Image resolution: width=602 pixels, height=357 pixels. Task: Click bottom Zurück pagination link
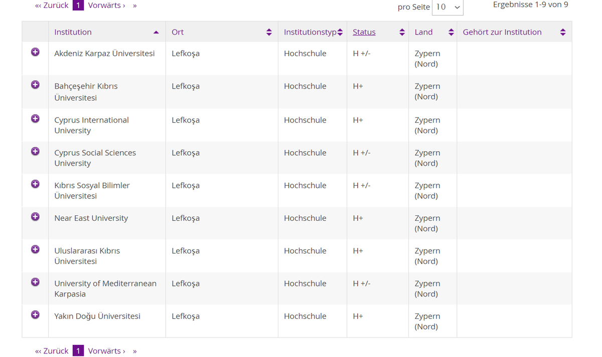[x=52, y=351]
